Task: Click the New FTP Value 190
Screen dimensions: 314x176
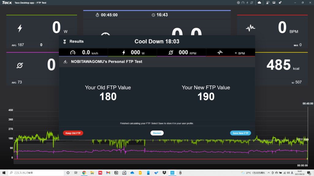Action: click(206, 97)
